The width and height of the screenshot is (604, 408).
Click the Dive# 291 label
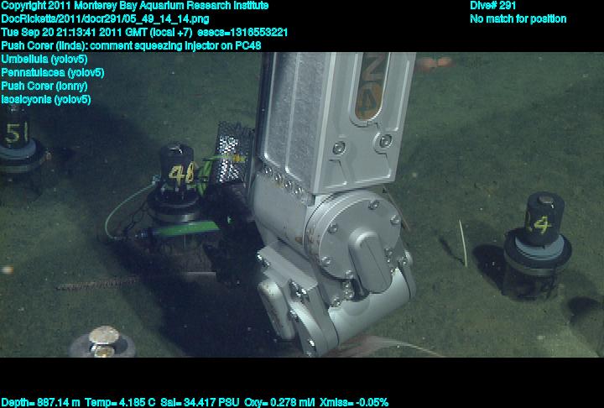pos(492,6)
